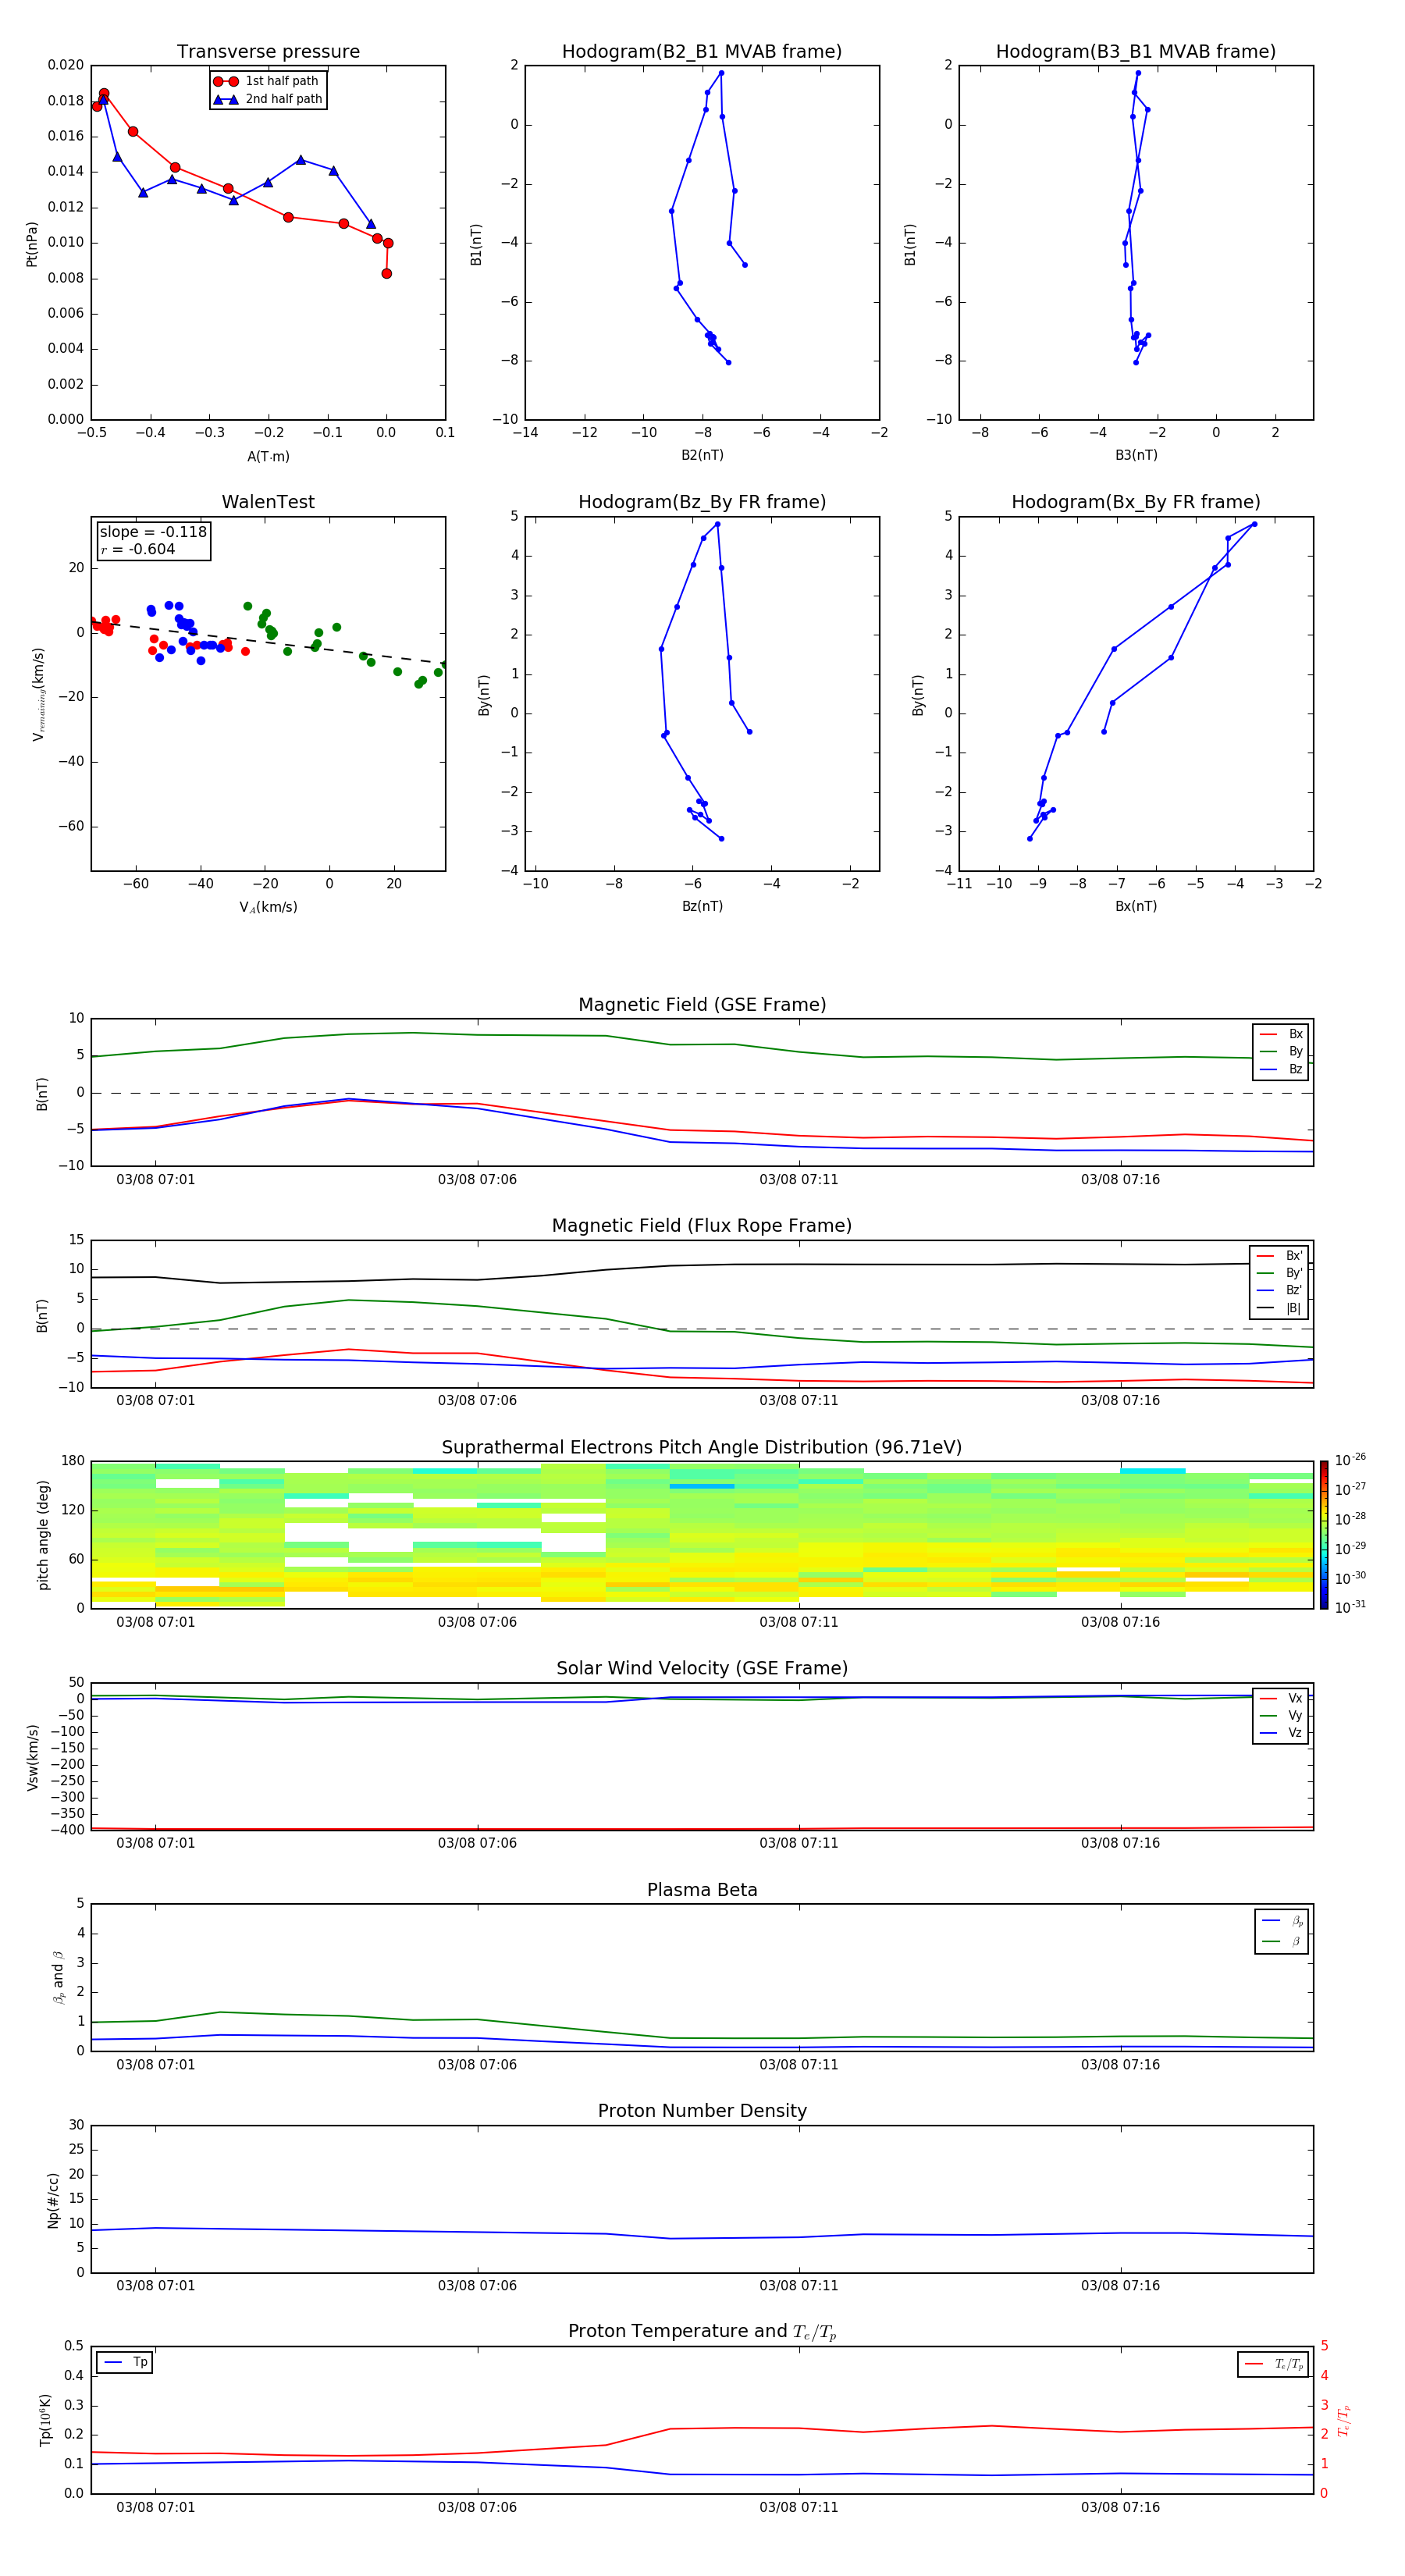Click the "Hodogram(Bx_By FR frame)" title
Screen dimensions: 1405x2576
[1136, 502]
